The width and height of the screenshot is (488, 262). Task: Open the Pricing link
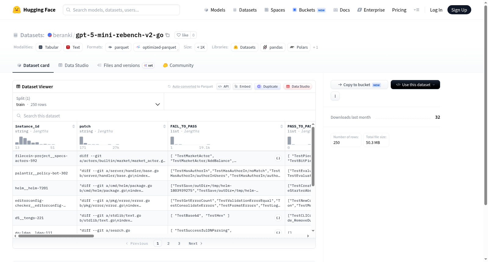pyautogui.click(x=399, y=10)
